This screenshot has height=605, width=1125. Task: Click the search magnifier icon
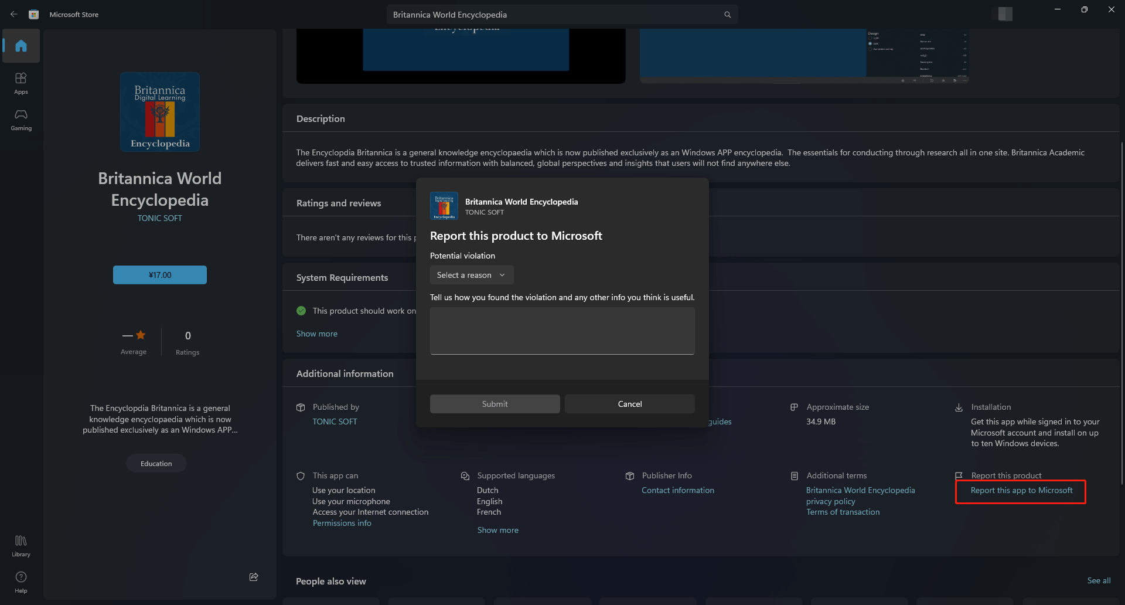pos(727,15)
